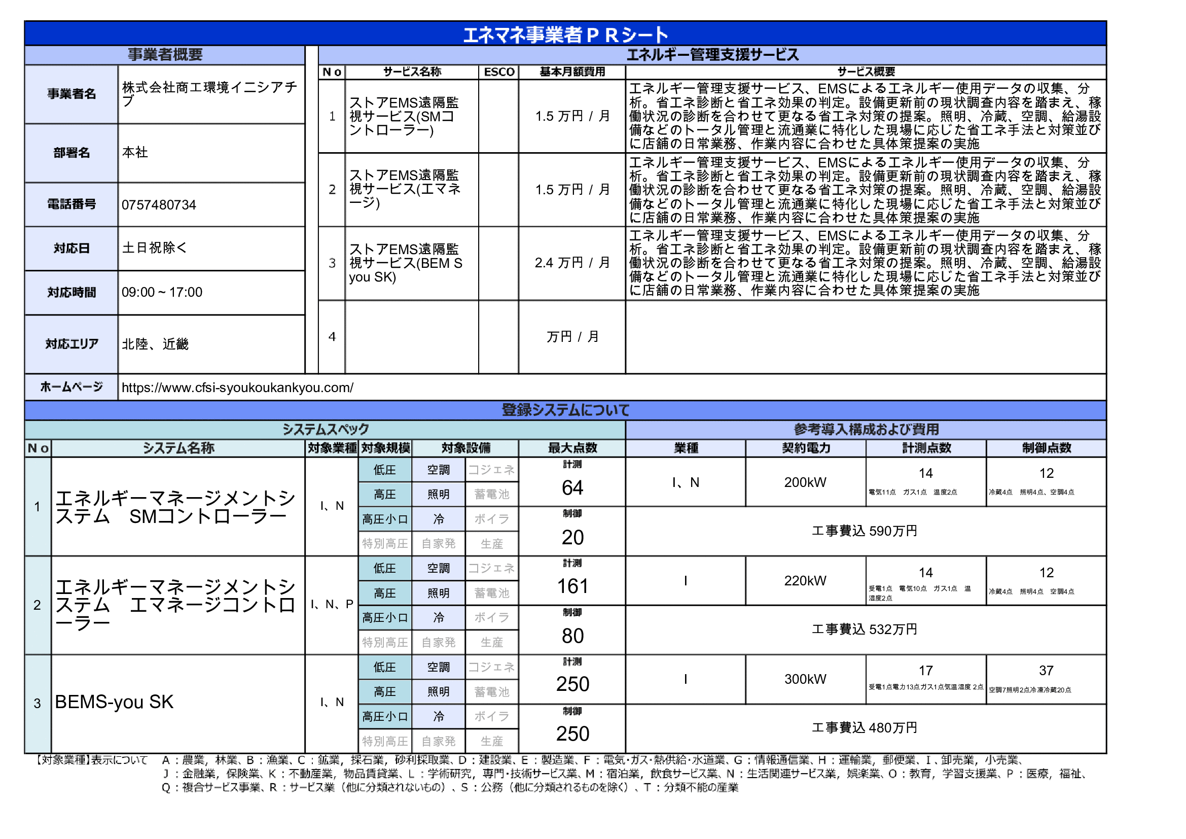Select the measurement points 17 cell
Viewport: 1186px width, 839px height.
coord(926,679)
